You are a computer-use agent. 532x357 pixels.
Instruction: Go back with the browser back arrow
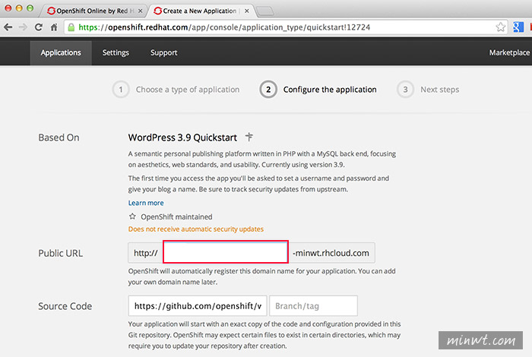8,27
